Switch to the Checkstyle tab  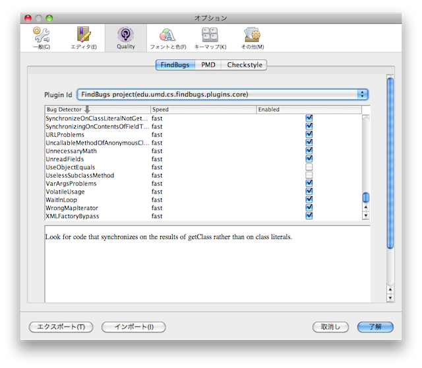pos(245,65)
